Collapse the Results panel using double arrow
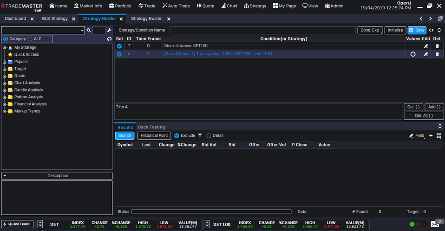Screen dimensions: 445x231 (x=440, y=126)
